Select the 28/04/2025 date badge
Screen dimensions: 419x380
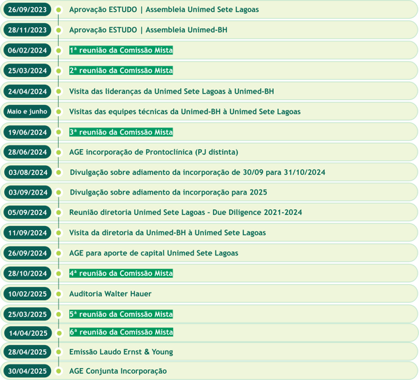click(x=27, y=352)
